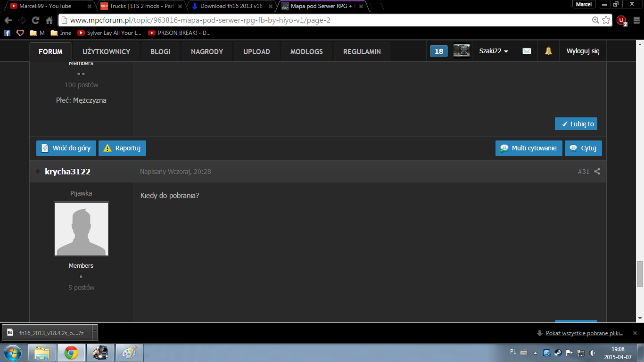Expand the Szaki22 user dropdown
Image resolution: width=644 pixels, height=362 pixels.
pyautogui.click(x=494, y=51)
